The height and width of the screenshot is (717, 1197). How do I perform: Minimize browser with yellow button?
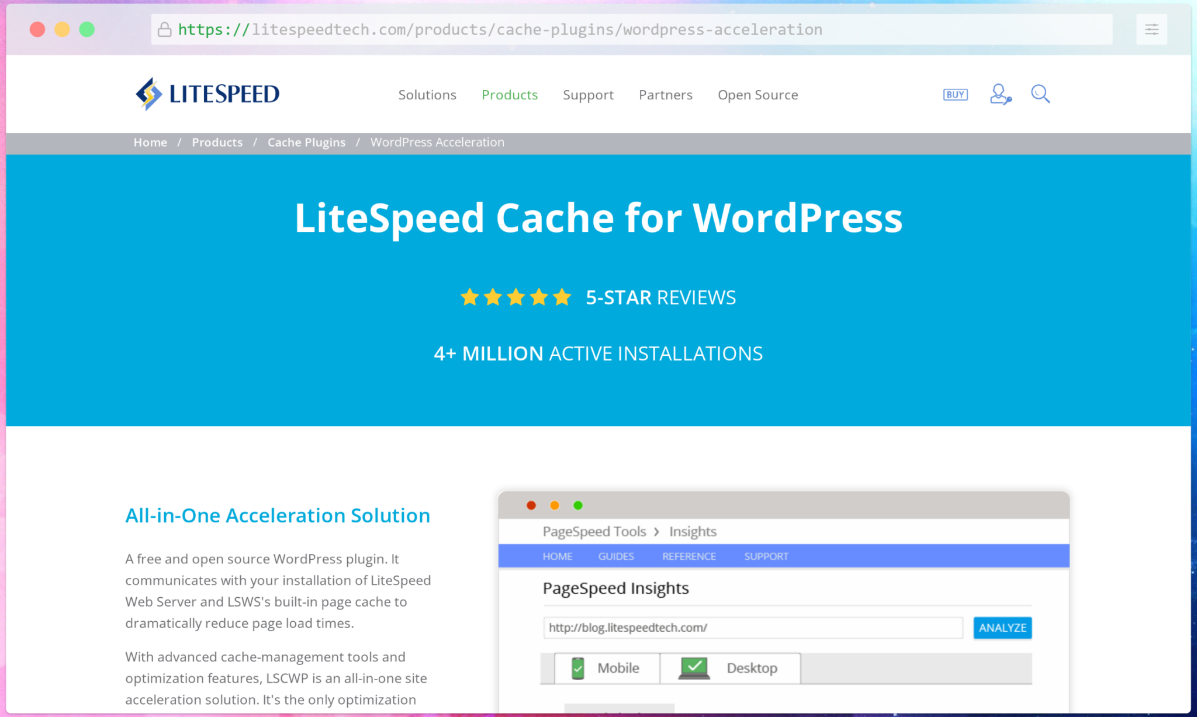click(x=62, y=29)
